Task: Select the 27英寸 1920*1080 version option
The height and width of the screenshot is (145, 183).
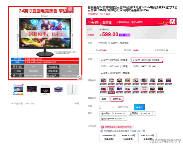Action: 115,60
